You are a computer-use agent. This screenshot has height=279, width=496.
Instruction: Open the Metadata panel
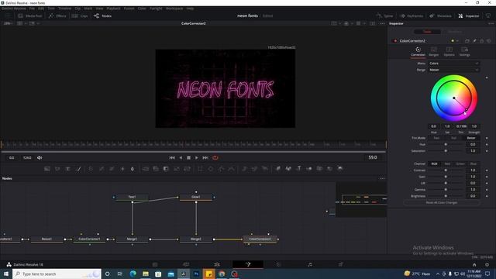pyautogui.click(x=440, y=15)
